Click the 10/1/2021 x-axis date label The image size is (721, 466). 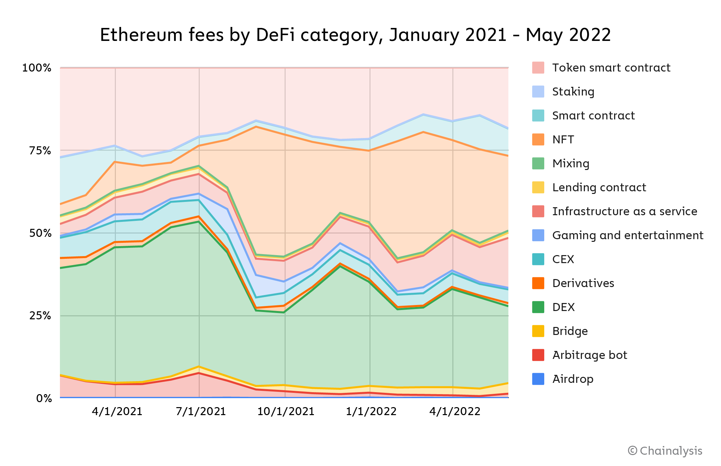point(286,411)
